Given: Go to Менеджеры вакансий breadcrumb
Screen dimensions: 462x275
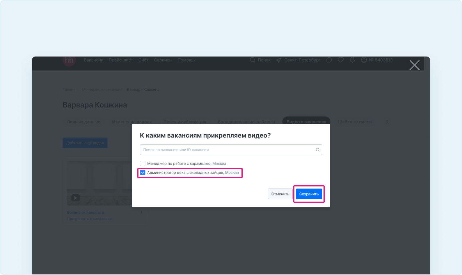Looking at the screenshot, I should [x=102, y=89].
